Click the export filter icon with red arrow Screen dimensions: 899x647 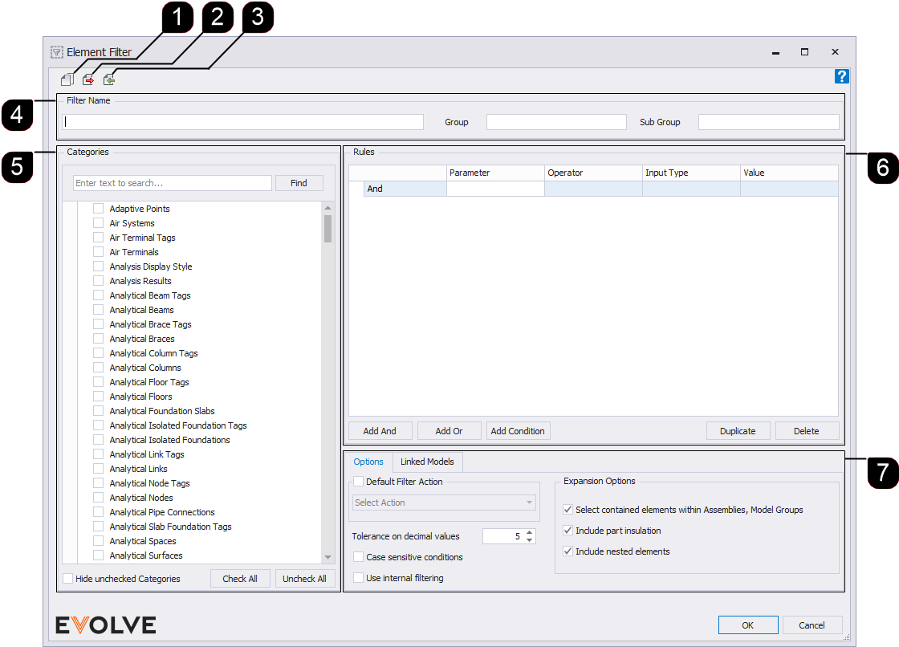click(x=88, y=79)
